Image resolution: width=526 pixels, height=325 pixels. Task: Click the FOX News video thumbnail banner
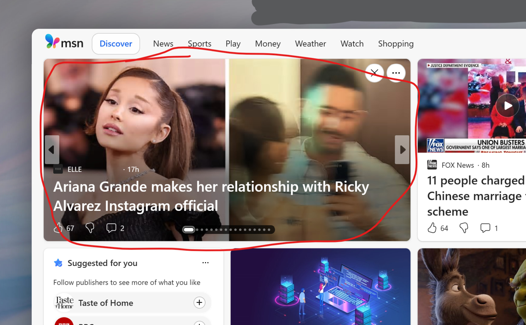(x=472, y=106)
